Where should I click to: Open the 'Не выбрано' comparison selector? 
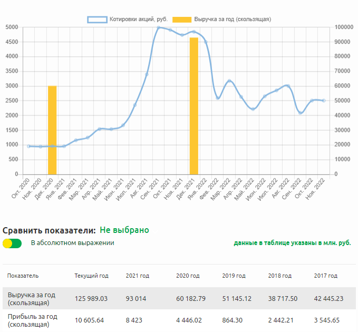124,230
